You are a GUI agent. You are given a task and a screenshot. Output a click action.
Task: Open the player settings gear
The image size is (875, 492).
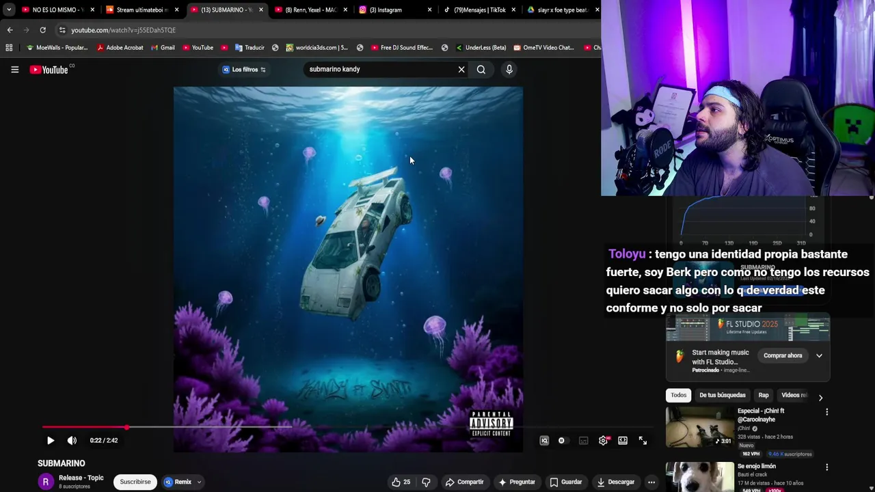click(x=603, y=441)
